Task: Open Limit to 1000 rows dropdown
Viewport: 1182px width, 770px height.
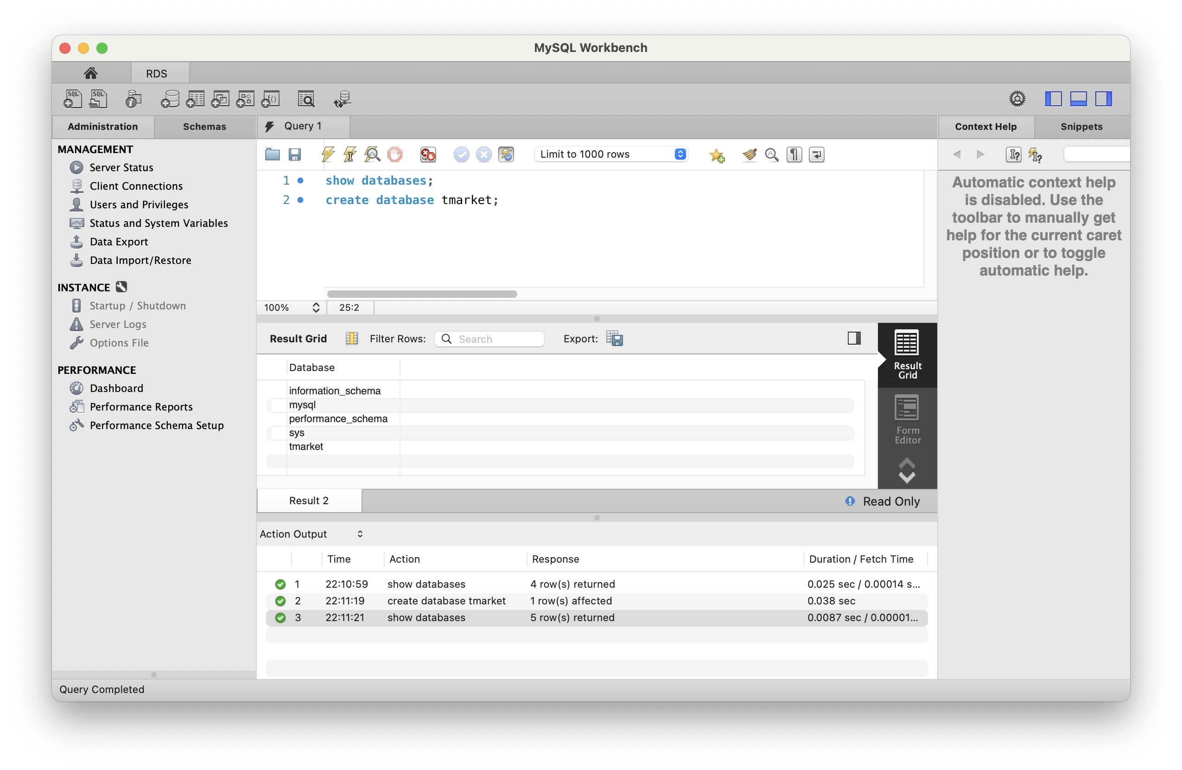Action: pos(611,154)
